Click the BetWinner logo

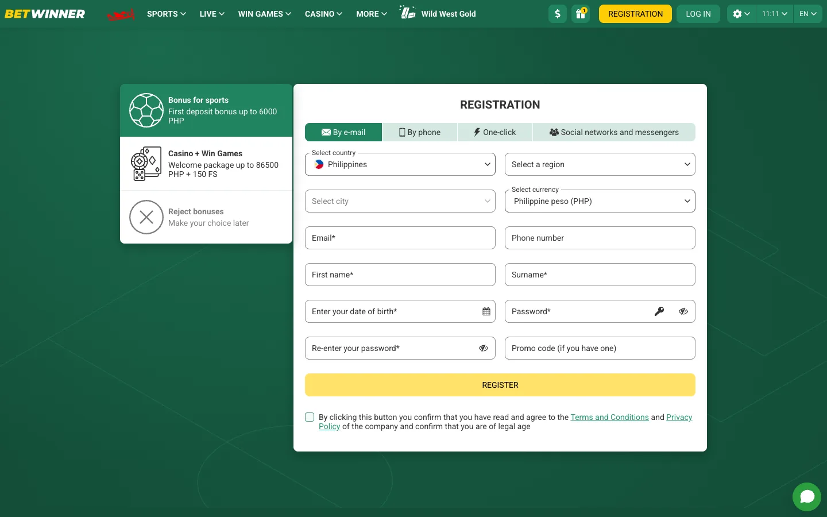[x=45, y=14]
